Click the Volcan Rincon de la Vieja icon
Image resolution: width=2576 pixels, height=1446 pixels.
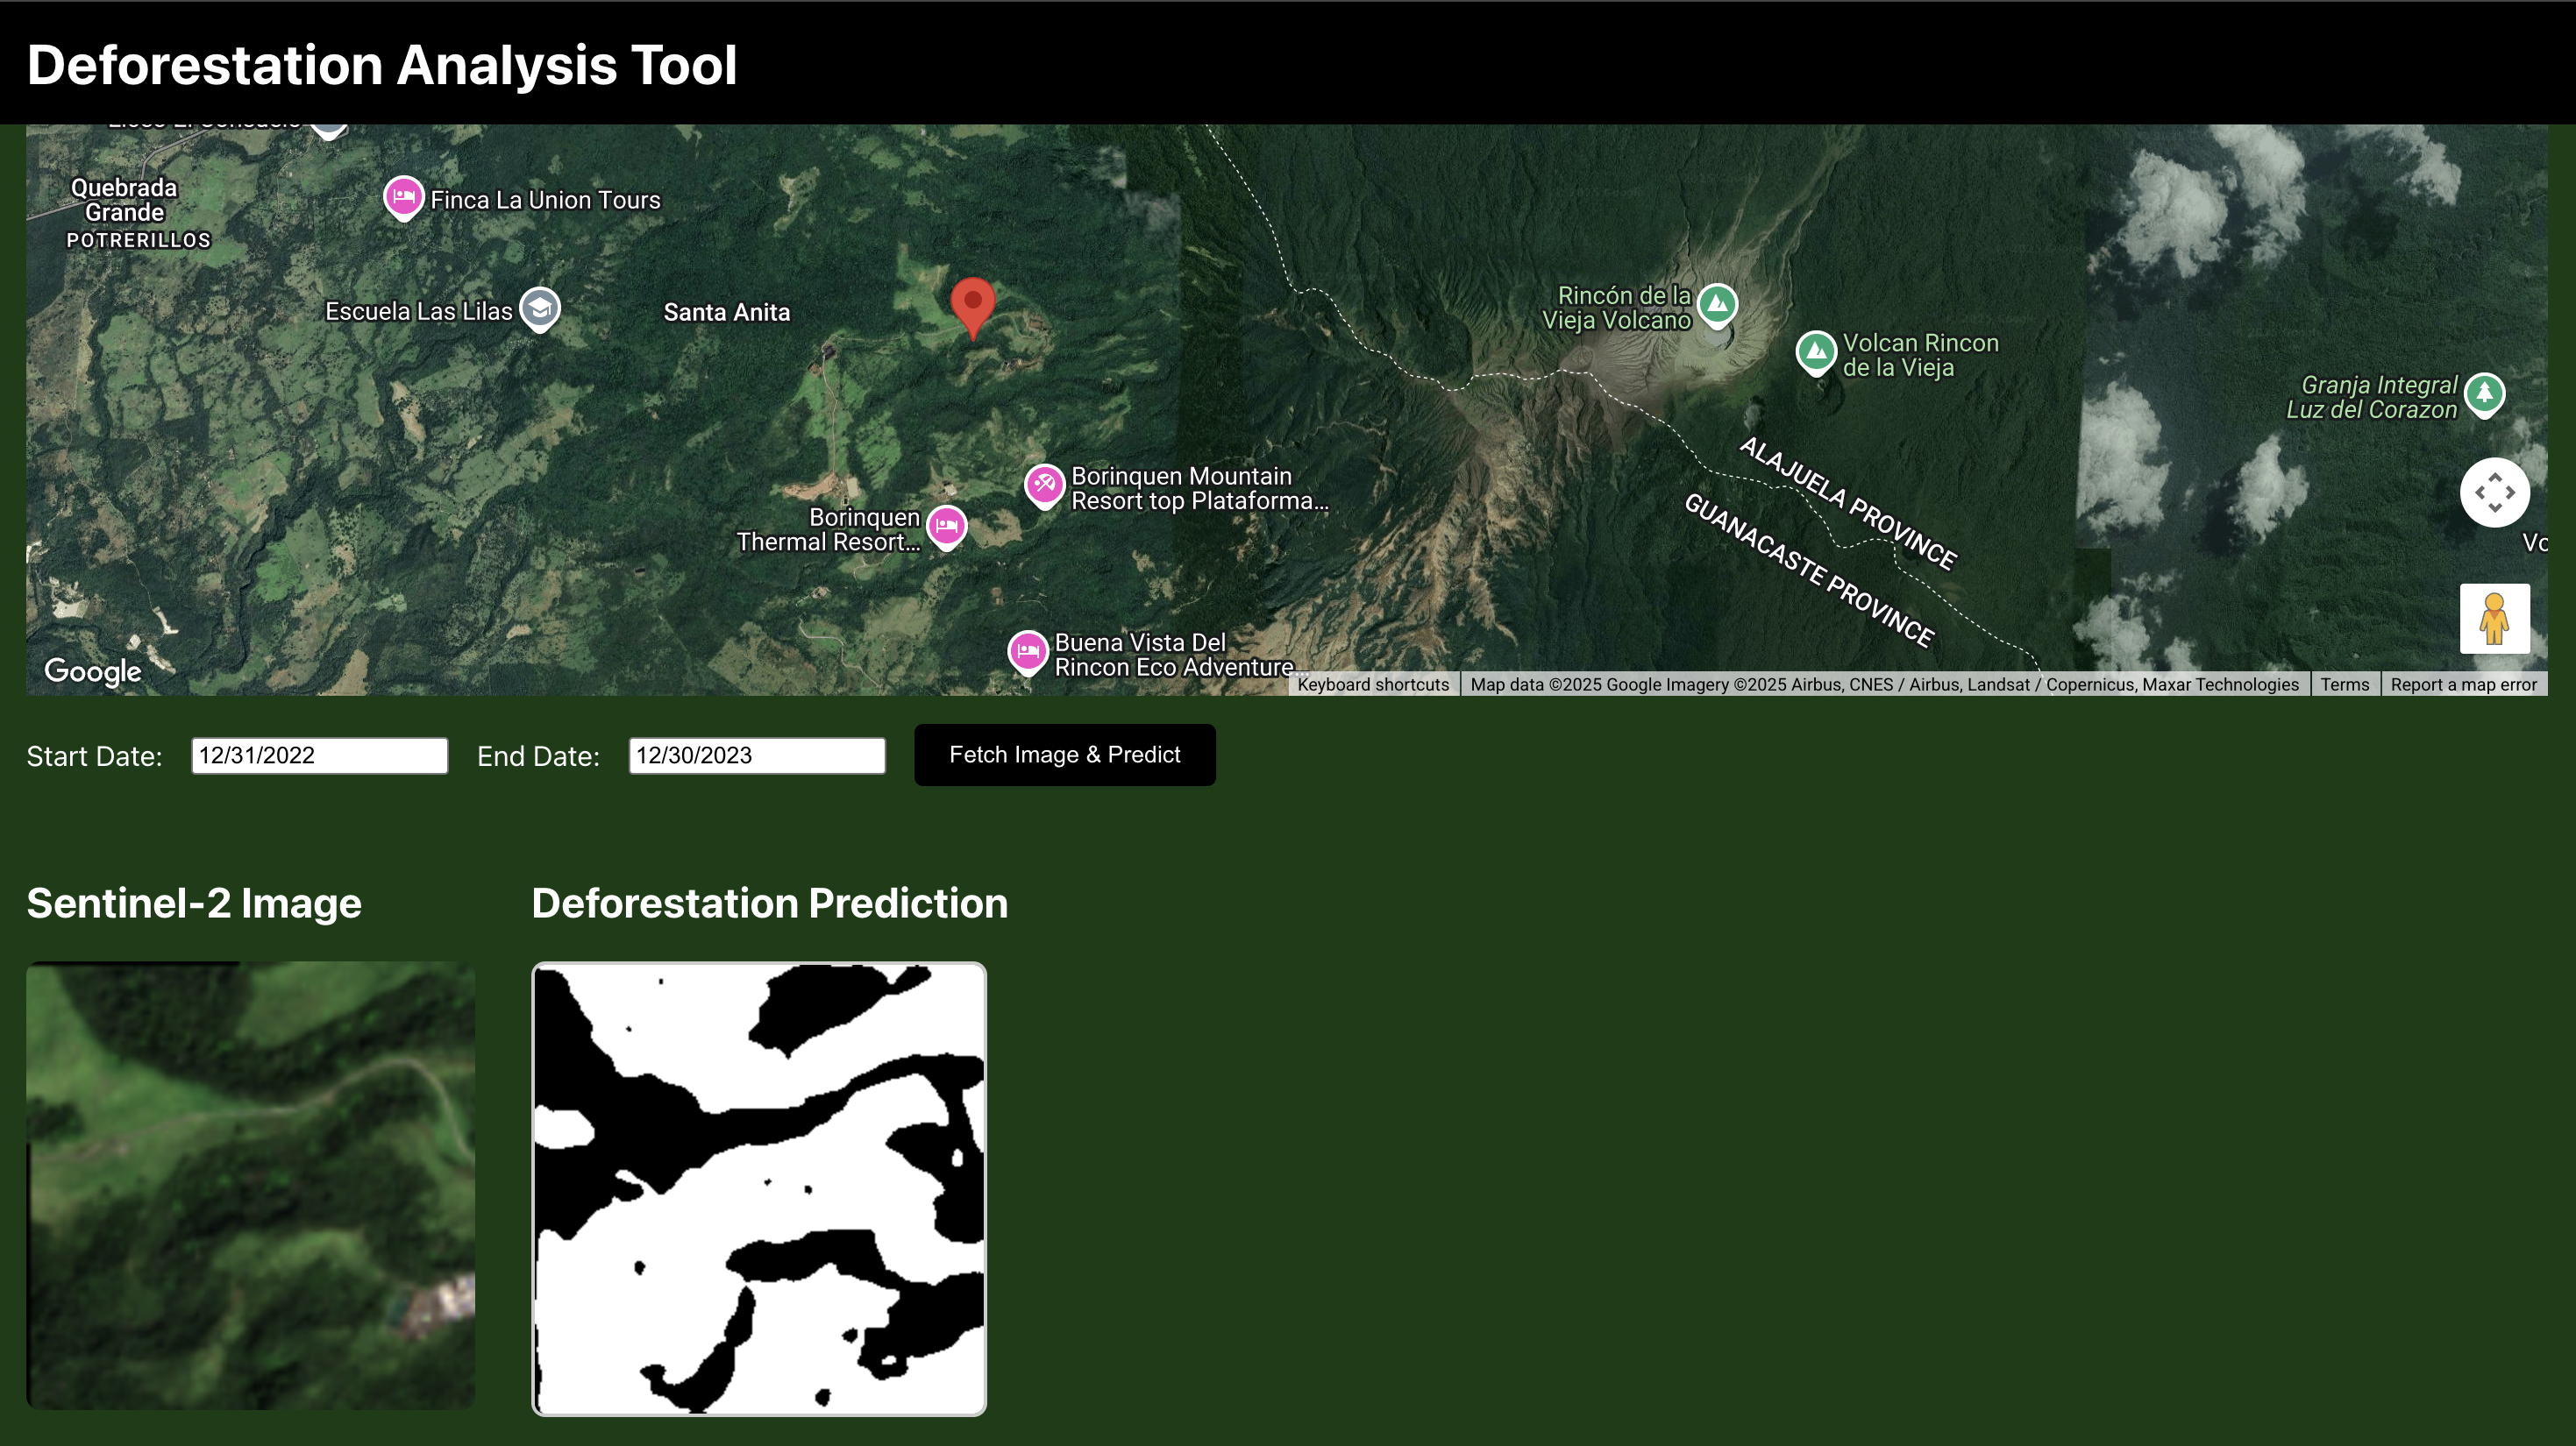click(1815, 351)
